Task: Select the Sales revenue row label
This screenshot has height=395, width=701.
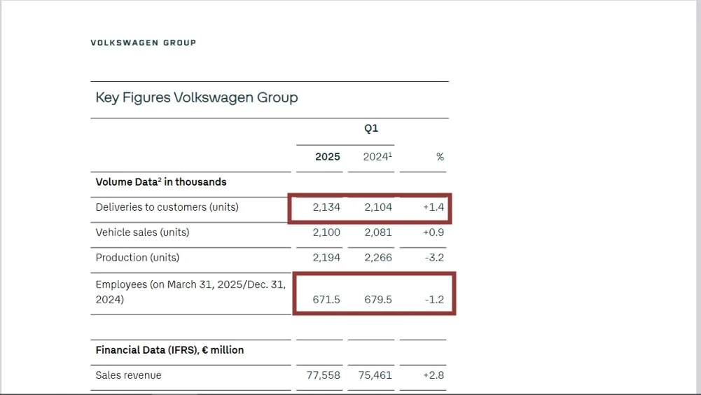Action: [128, 375]
